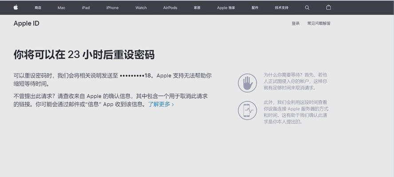Click the Apple logo icon

point(16,7)
